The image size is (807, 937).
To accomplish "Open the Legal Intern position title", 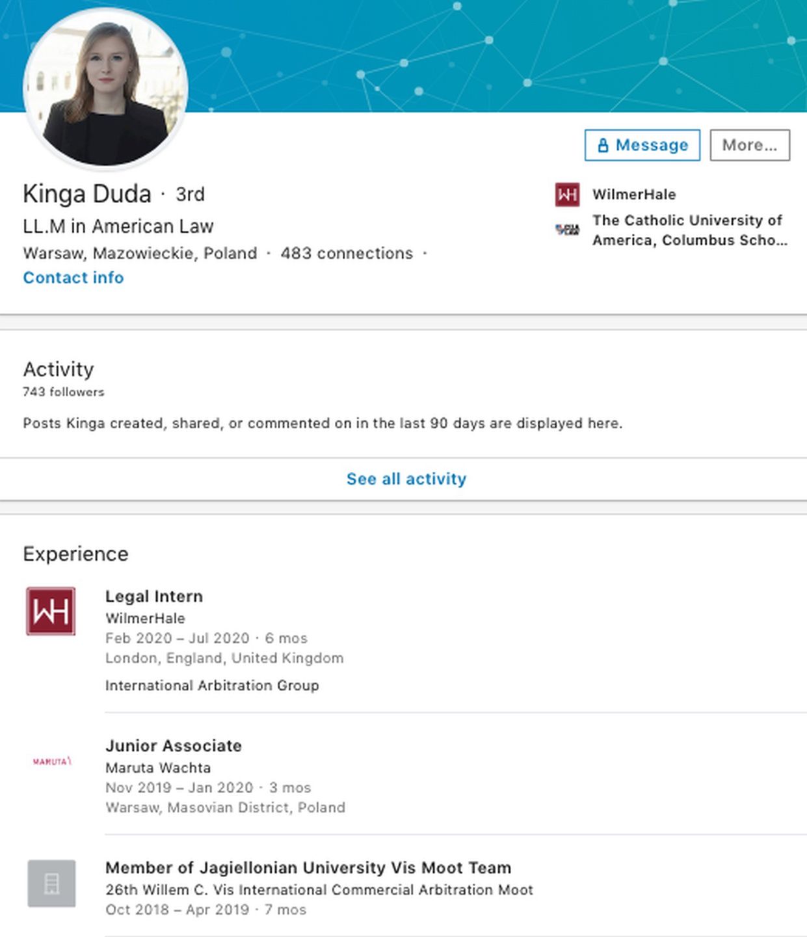I will coord(154,596).
